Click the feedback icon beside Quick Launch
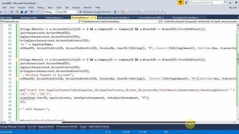Viewport: 239px width, 134px height. (x=186, y=3)
